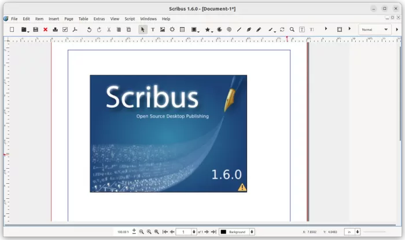Viewport: 405px width, 240px height.
Task: Click the zoom in magnifier button
Action: click(x=156, y=232)
